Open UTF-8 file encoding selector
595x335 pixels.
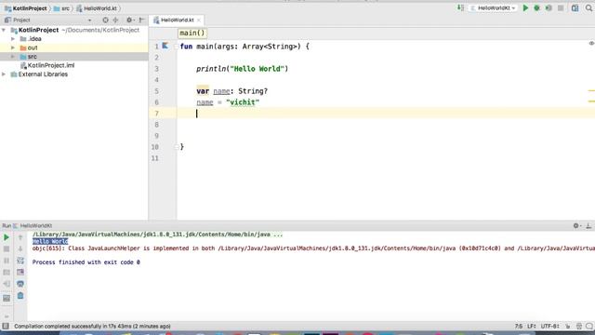click(x=549, y=327)
